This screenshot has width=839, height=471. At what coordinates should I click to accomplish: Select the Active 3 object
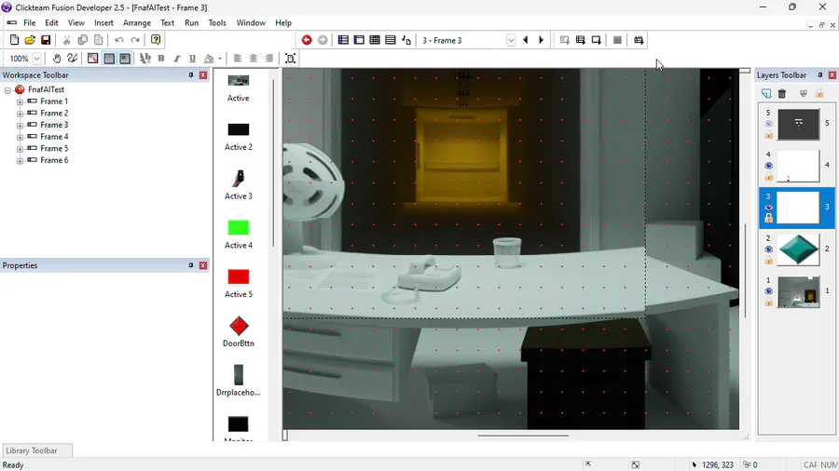pos(238,184)
